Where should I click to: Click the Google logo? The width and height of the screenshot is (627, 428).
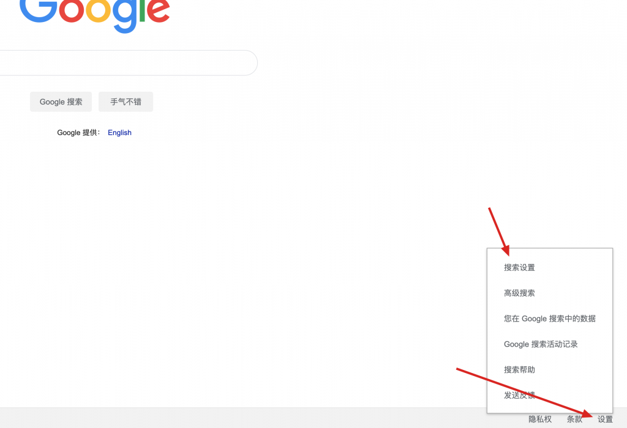[95, 13]
